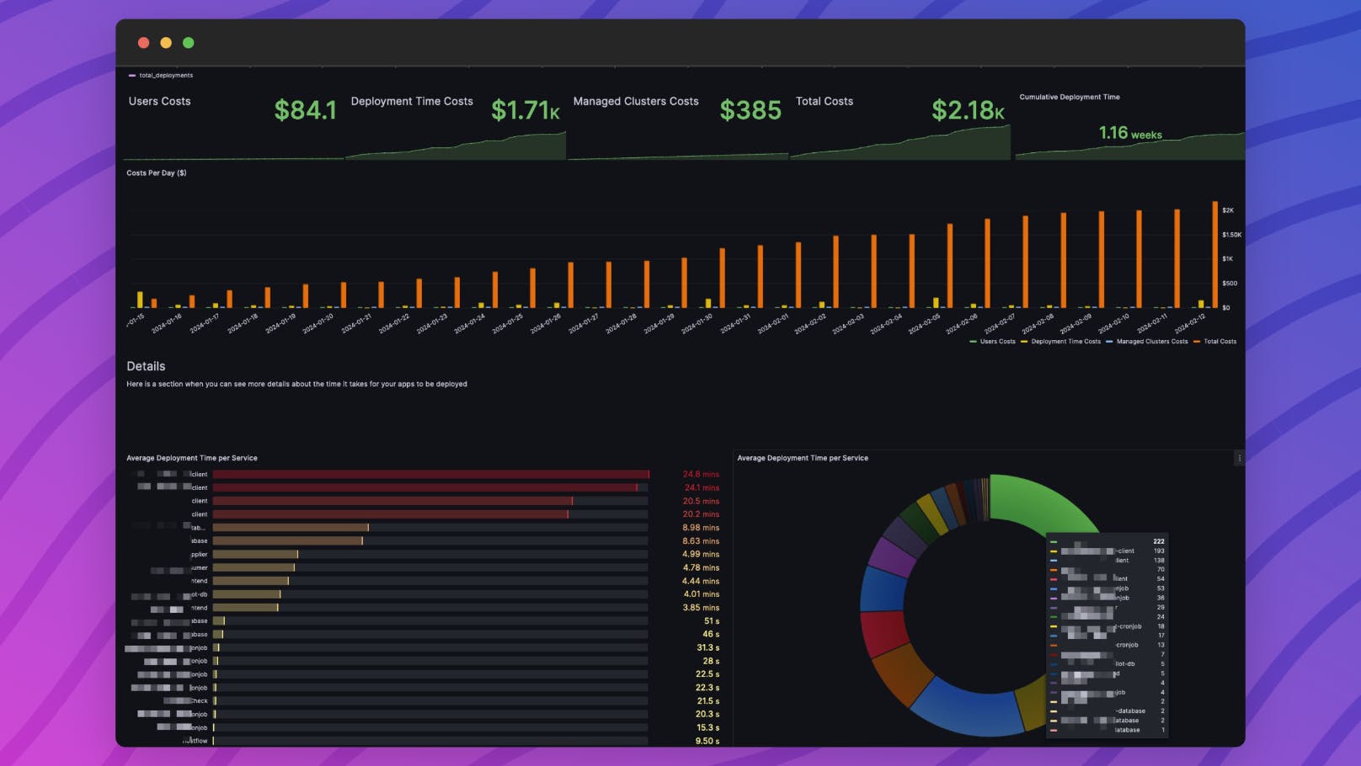Screen dimensions: 1361x766
Task: Click the orange color mark beside 70
Action: pos(1054,570)
